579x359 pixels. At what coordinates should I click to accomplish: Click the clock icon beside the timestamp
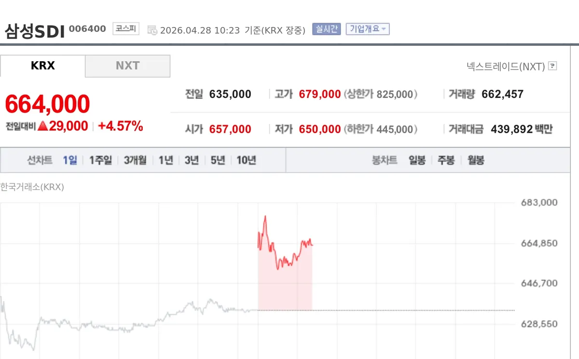point(152,30)
